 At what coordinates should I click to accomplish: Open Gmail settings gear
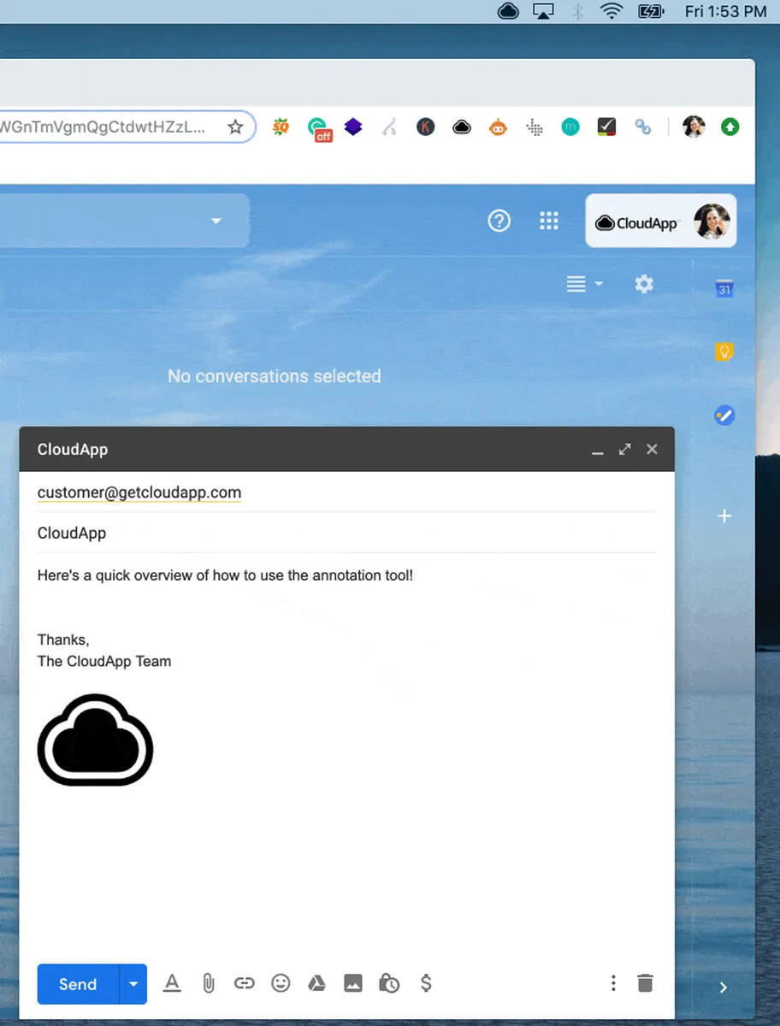point(644,284)
